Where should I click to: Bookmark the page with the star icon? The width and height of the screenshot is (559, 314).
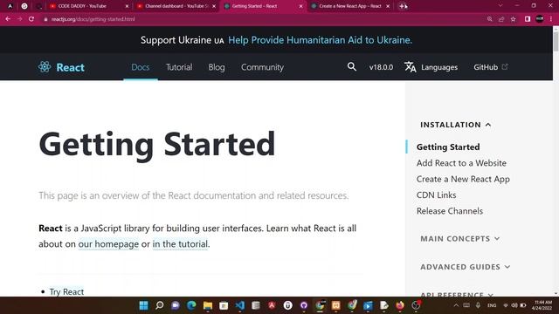point(513,19)
